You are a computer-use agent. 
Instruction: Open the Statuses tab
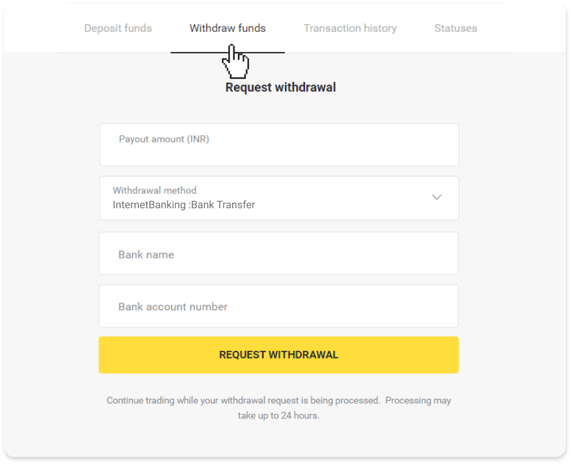click(456, 28)
